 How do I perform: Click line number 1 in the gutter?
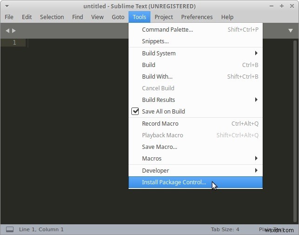click(x=14, y=42)
